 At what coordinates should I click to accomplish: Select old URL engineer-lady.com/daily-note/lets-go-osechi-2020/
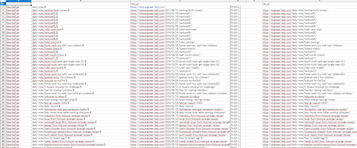pyautogui.click(x=310, y=103)
